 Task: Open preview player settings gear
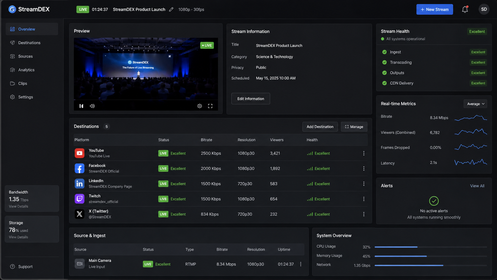(200, 106)
